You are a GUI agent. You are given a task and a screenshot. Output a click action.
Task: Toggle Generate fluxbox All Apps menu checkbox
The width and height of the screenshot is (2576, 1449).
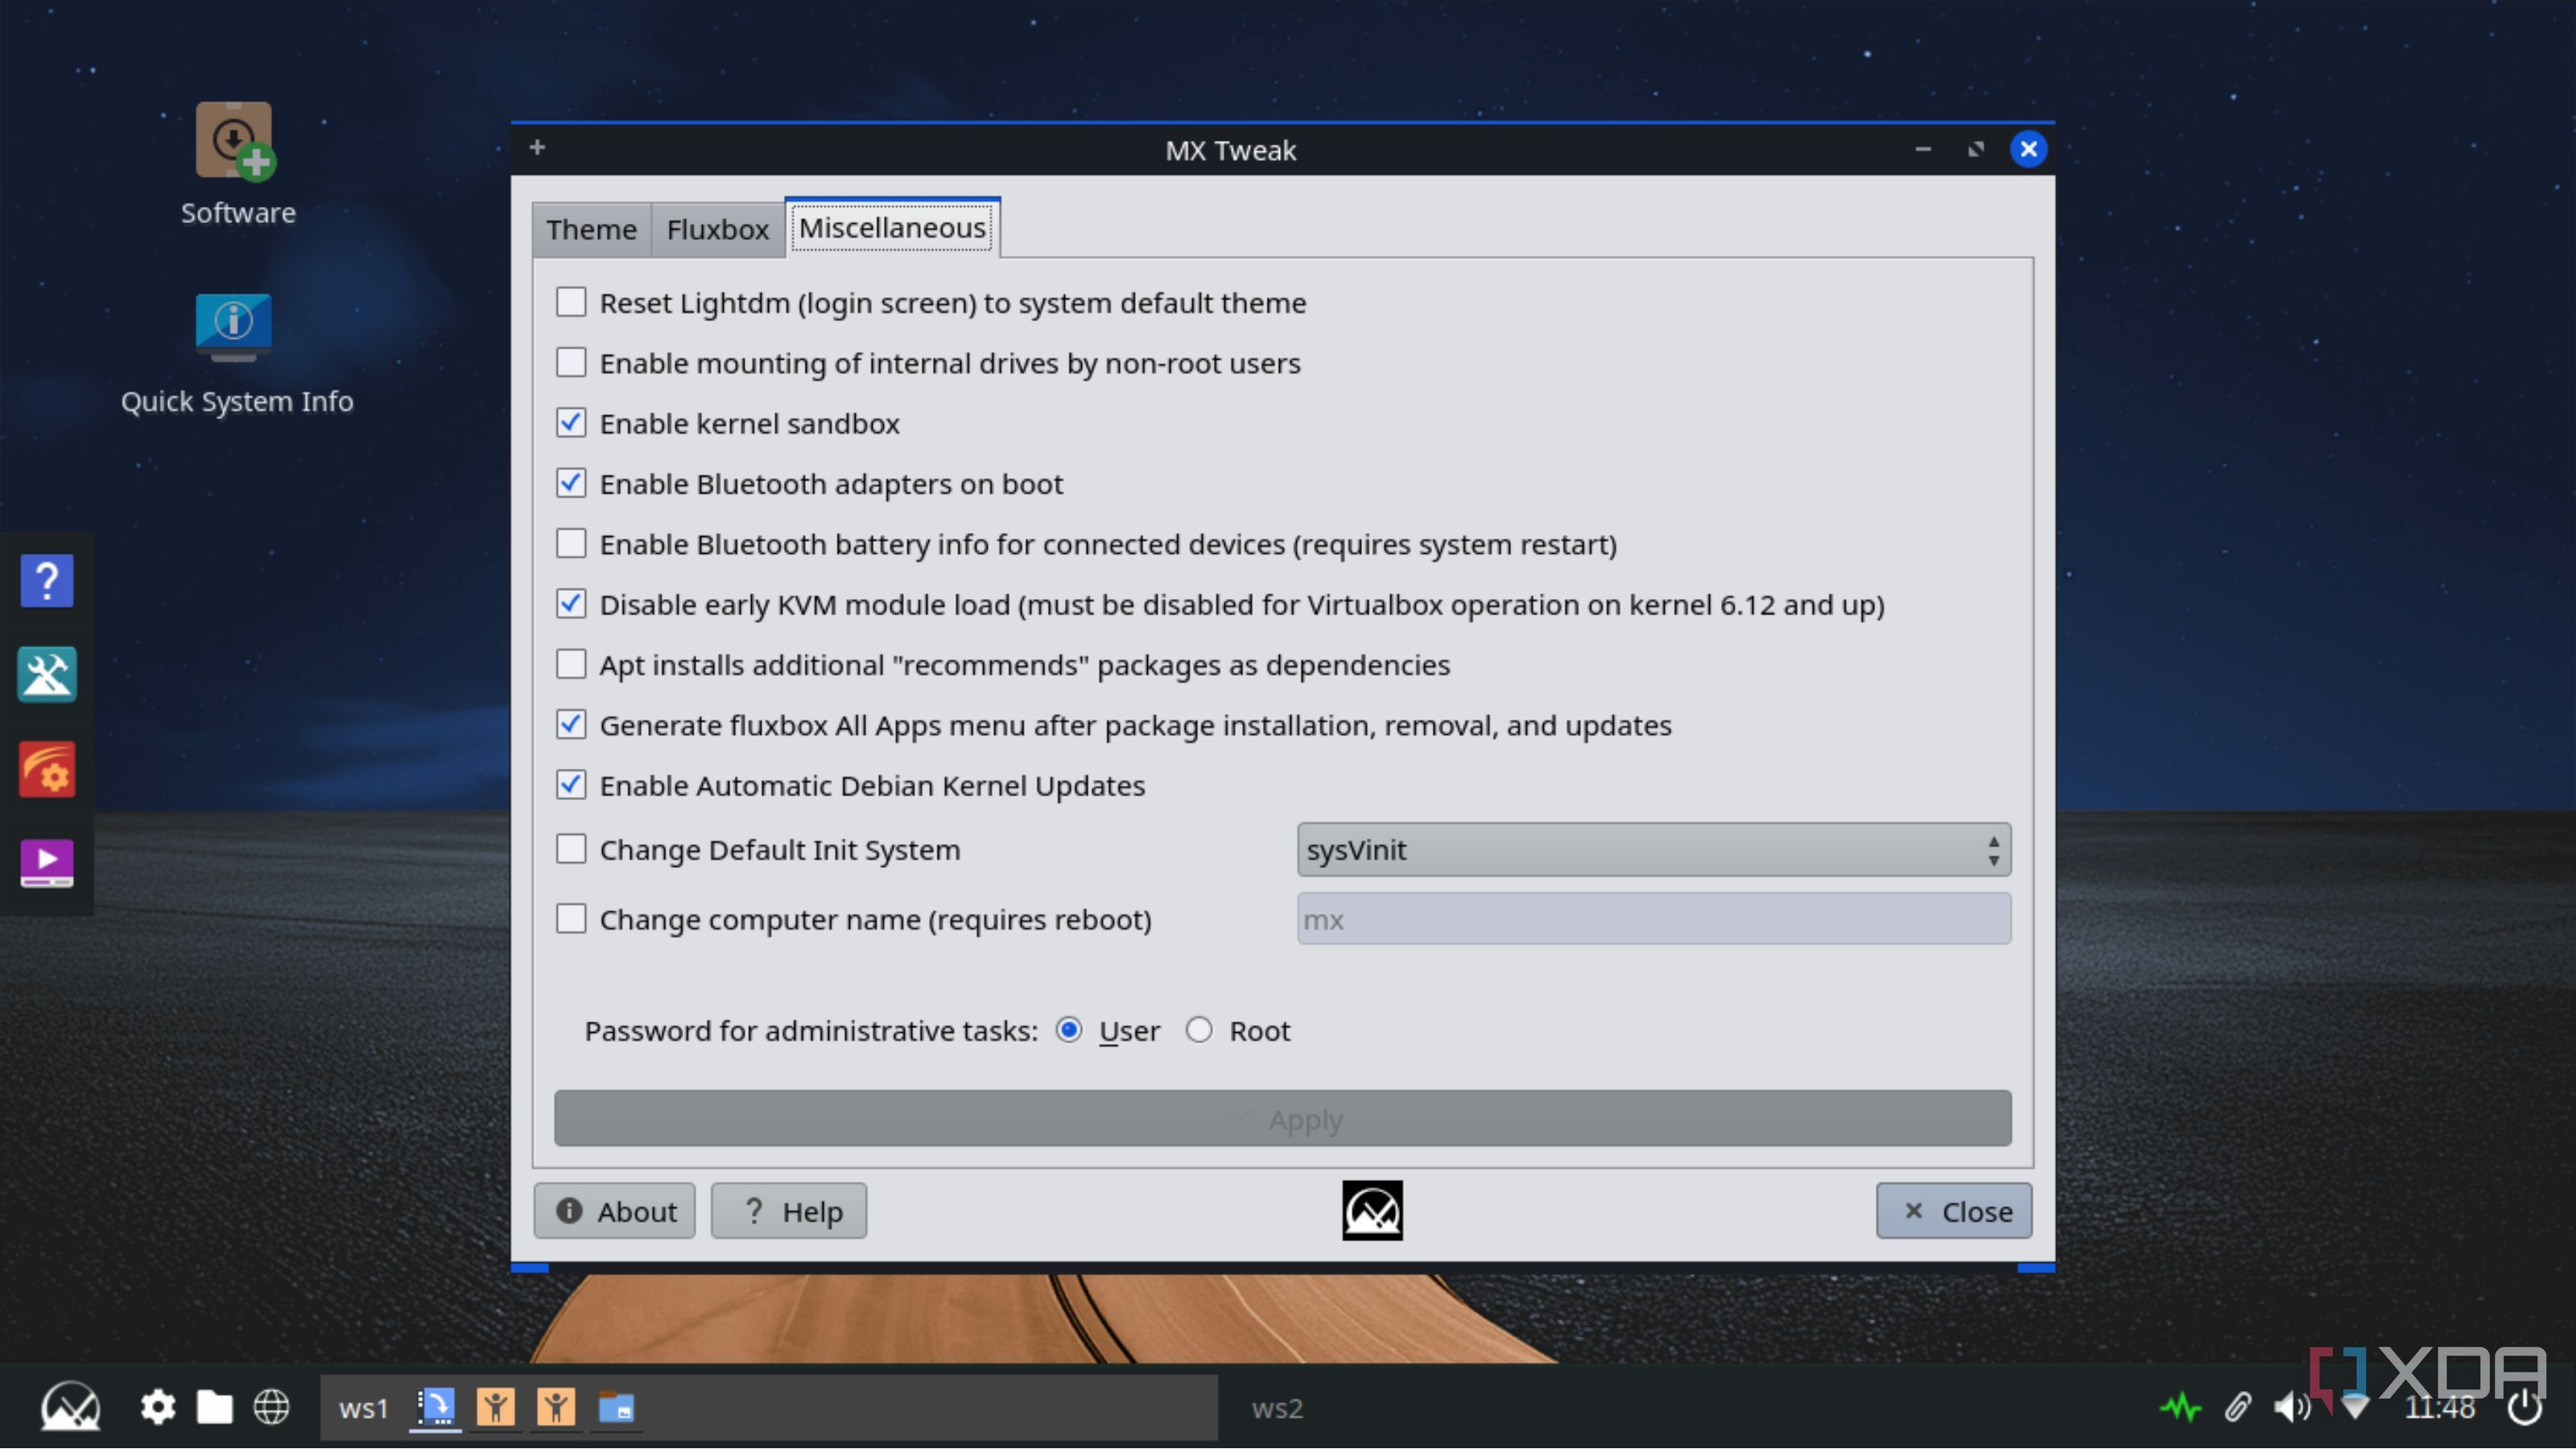tap(571, 725)
